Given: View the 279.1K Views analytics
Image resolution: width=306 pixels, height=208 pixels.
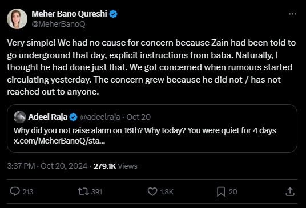Looking at the screenshot, I should point(115,166).
